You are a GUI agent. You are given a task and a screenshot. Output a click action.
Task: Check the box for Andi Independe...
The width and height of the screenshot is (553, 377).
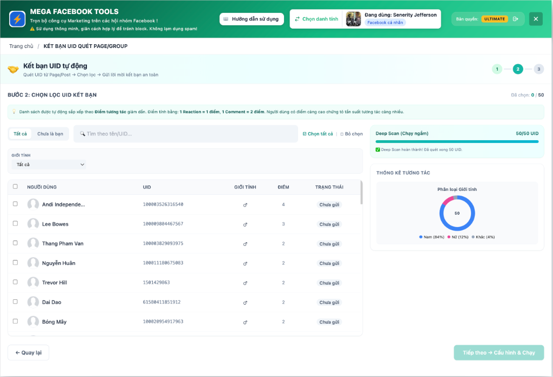(15, 204)
